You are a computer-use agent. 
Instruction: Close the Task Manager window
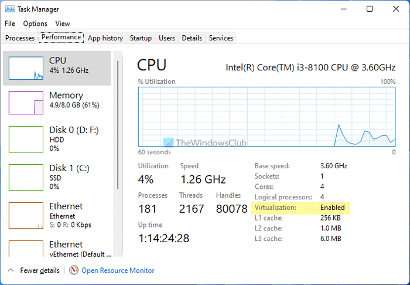(x=396, y=9)
